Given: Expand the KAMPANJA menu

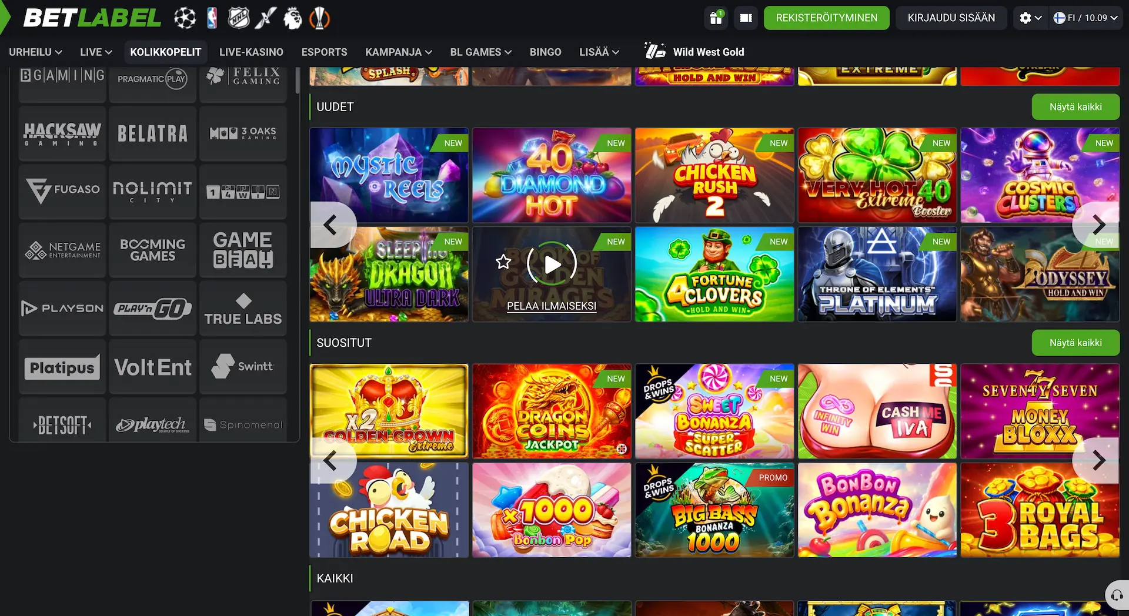Looking at the screenshot, I should (399, 52).
